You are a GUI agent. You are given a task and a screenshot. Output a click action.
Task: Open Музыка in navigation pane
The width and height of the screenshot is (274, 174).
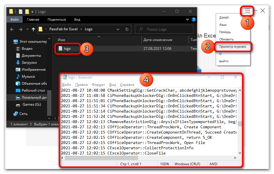[x=25, y=77]
